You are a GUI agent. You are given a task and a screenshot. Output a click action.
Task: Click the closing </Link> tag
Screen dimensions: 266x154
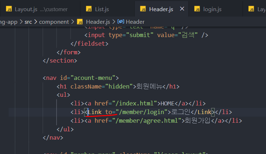click(x=203, y=112)
